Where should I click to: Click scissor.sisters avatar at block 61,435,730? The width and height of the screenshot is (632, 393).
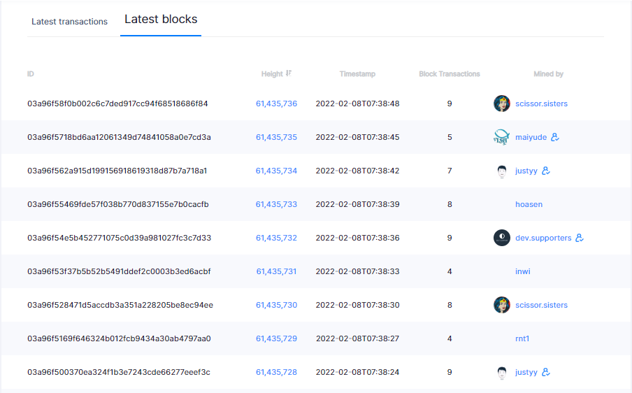(x=502, y=305)
